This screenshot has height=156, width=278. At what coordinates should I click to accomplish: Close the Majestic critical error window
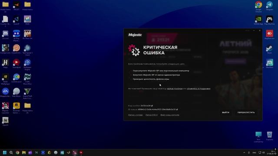(260, 30)
